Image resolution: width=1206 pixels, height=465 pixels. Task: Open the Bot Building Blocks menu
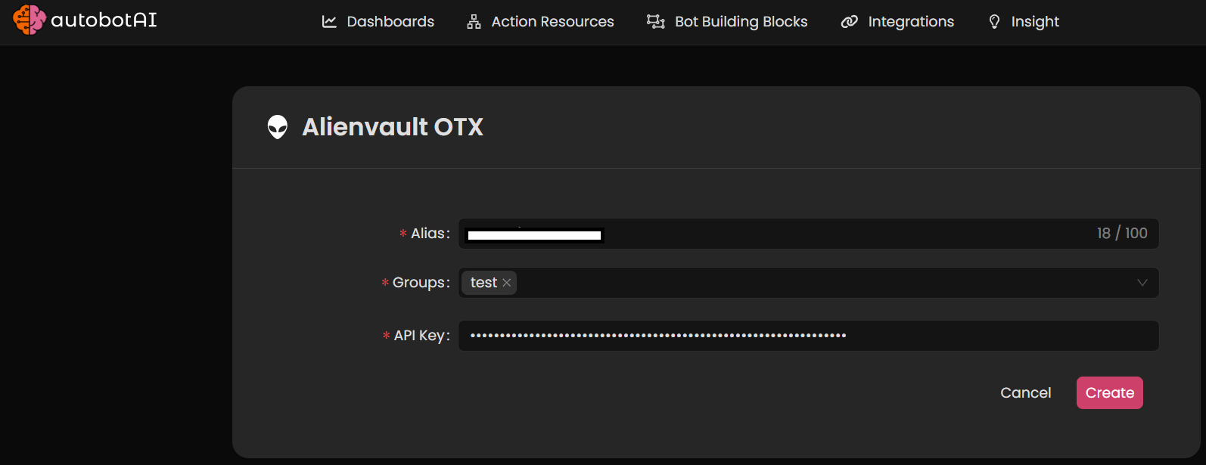(x=727, y=22)
